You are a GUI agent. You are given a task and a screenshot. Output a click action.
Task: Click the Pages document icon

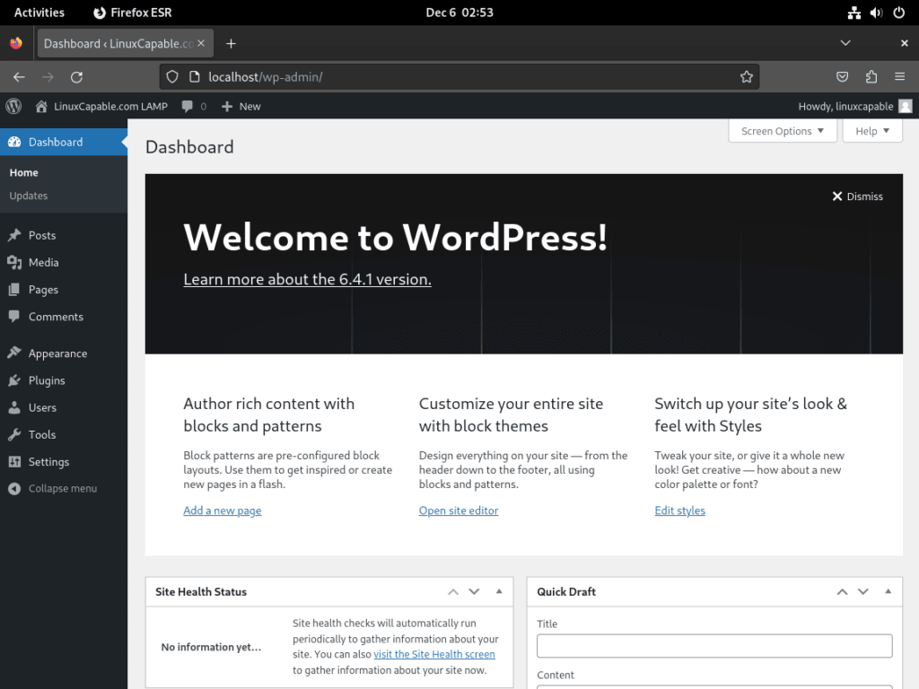pyautogui.click(x=16, y=289)
